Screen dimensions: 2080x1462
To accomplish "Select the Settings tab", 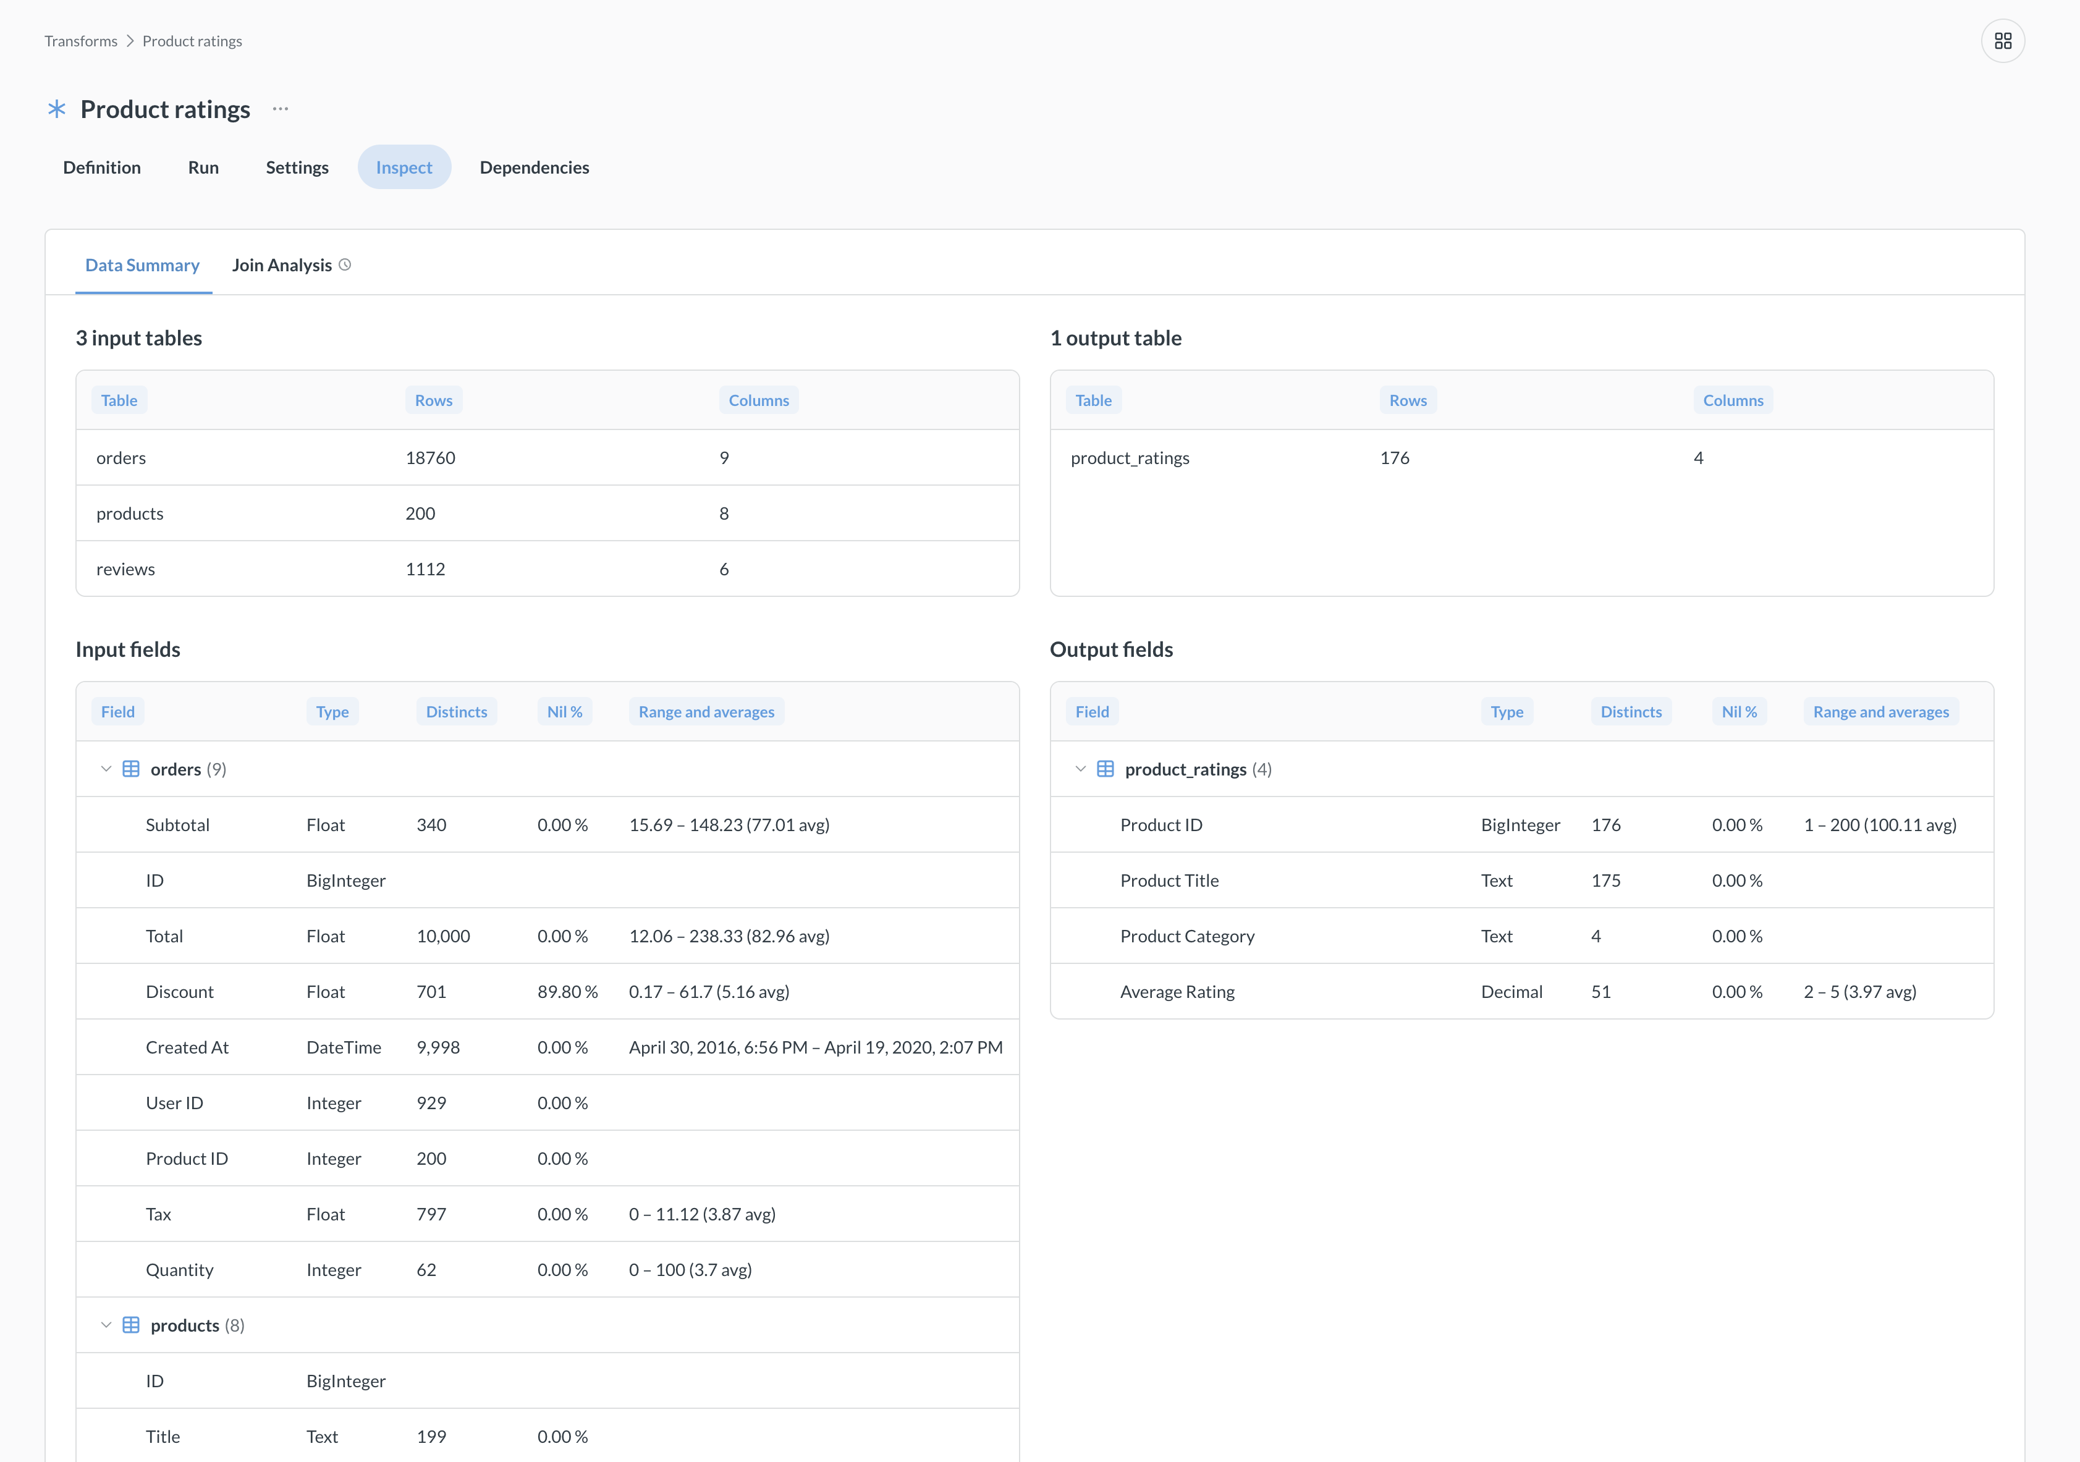I will coord(297,167).
